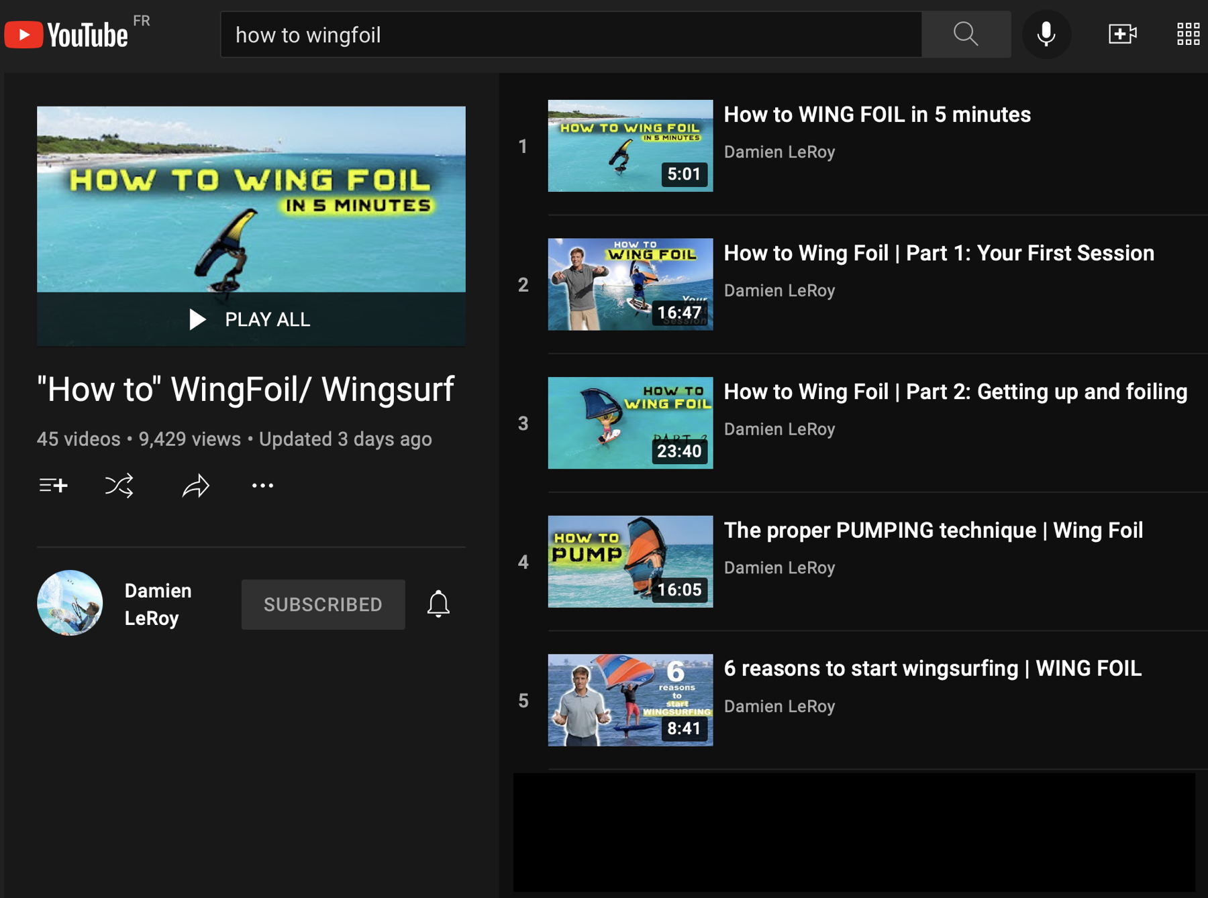Click Damien LeRoy under video 4
Viewport: 1208px width, 898px height.
pyautogui.click(x=779, y=568)
